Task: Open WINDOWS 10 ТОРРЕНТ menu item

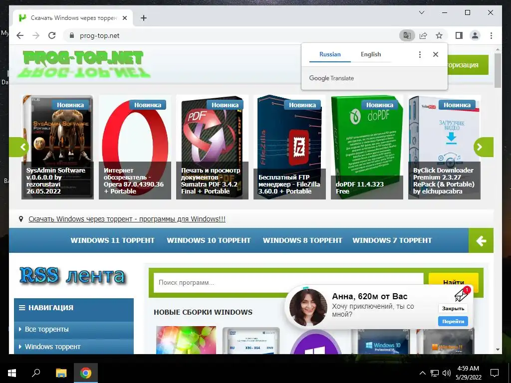Action: point(209,241)
